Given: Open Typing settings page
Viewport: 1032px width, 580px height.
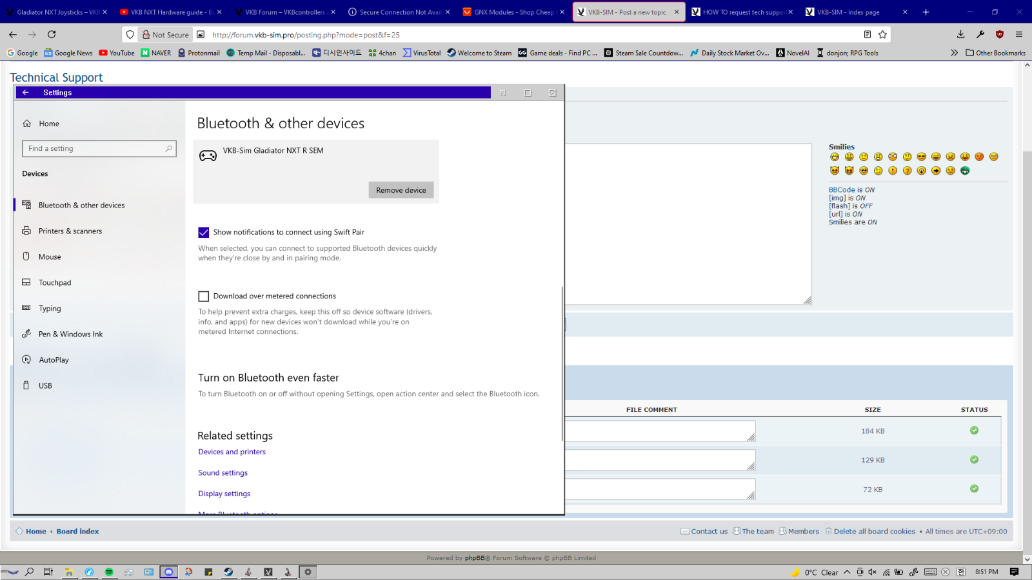Looking at the screenshot, I should (x=50, y=309).
